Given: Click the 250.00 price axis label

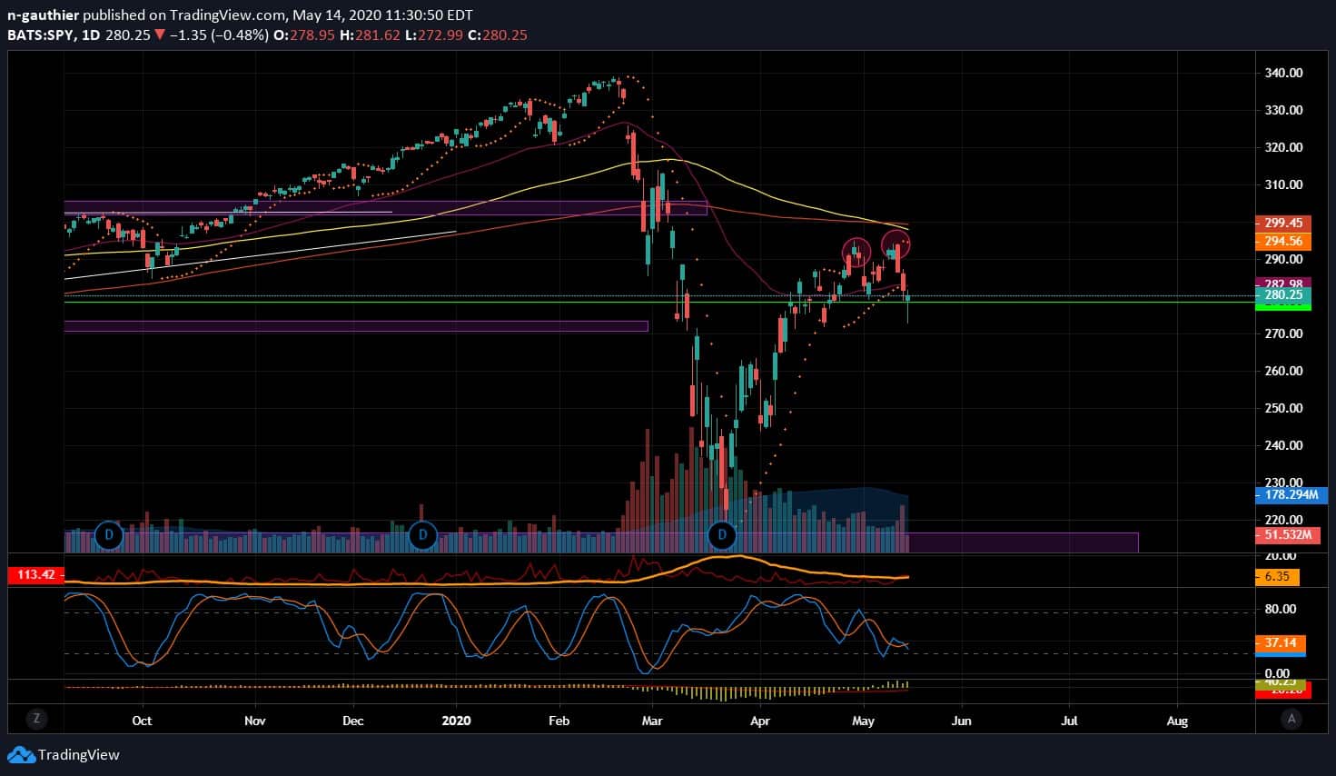Looking at the screenshot, I should [1283, 408].
